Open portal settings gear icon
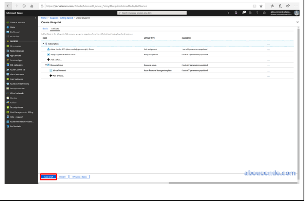 250,13
